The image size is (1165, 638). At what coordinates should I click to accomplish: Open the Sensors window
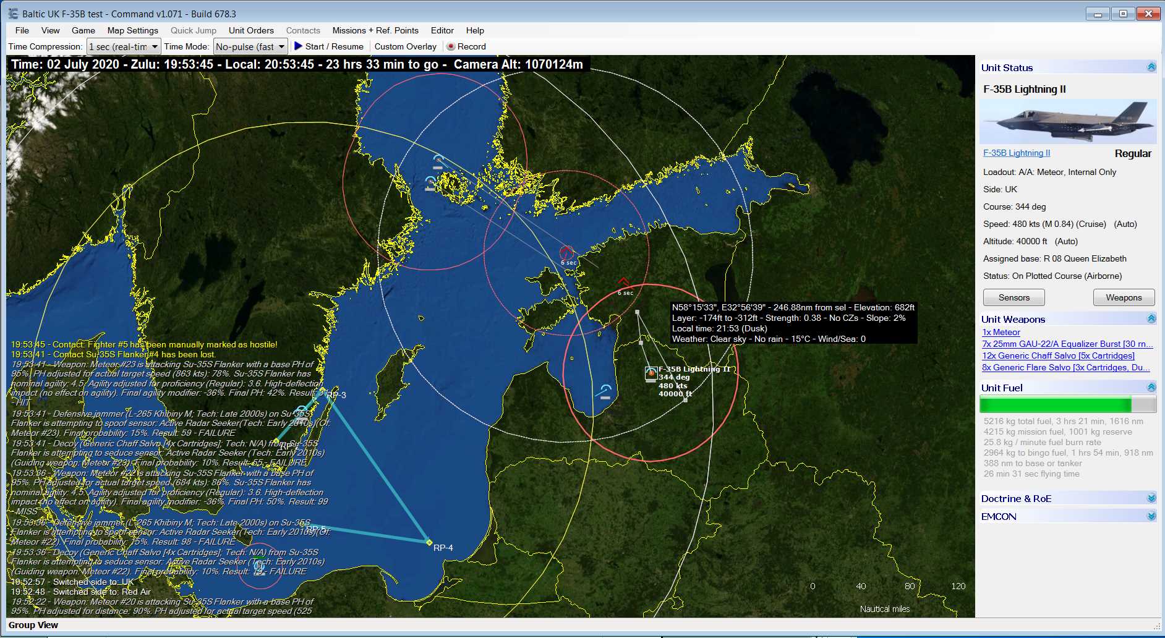[1014, 297]
